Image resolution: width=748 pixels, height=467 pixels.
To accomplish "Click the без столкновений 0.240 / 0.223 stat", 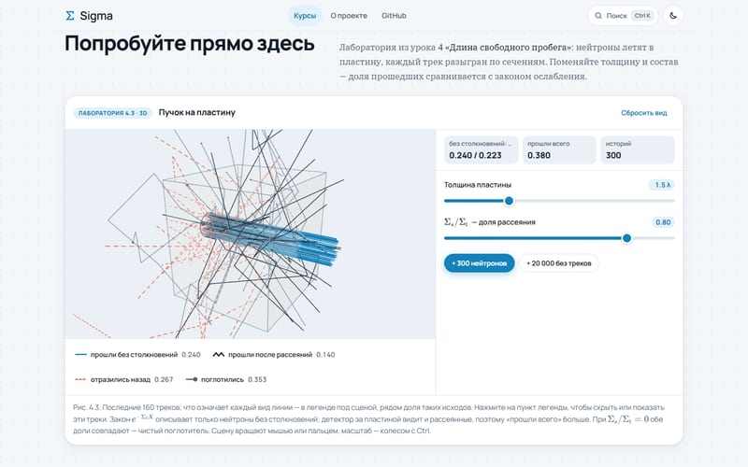I will coord(481,150).
